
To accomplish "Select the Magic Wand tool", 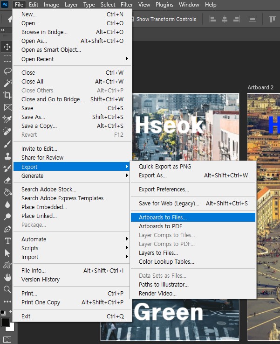I will (7, 83).
